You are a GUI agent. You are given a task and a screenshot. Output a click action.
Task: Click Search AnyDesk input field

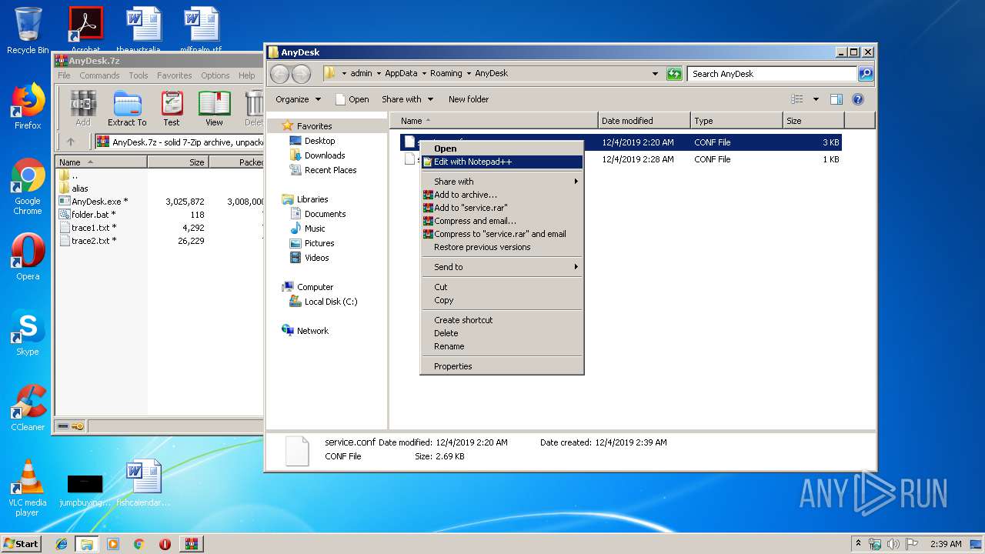pyautogui.click(x=772, y=74)
